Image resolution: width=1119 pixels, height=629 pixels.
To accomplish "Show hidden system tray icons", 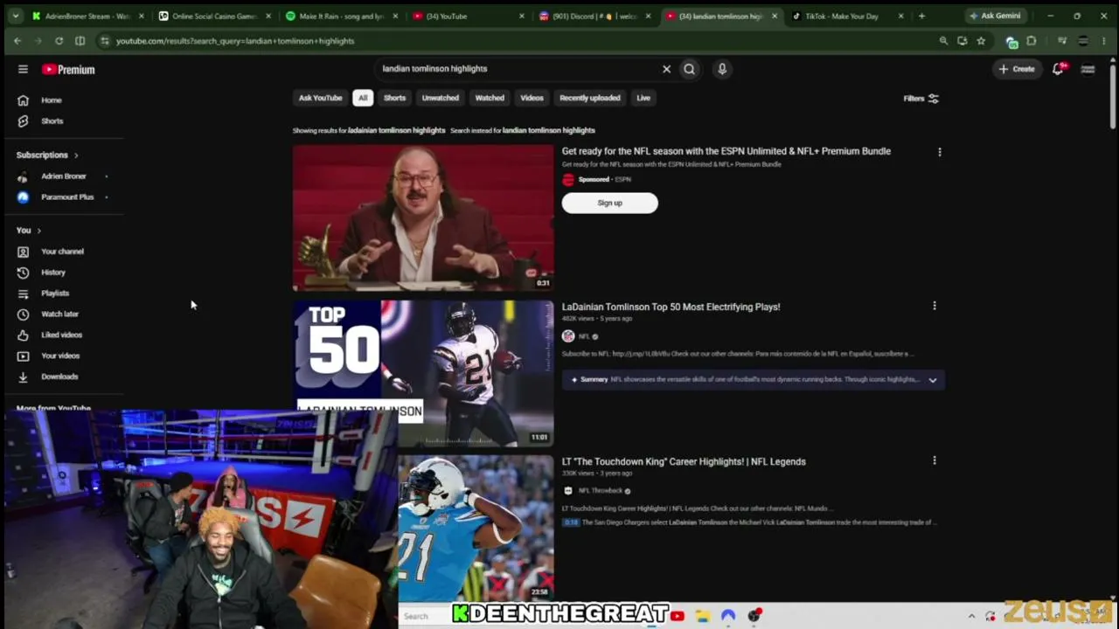I will pyautogui.click(x=971, y=616).
